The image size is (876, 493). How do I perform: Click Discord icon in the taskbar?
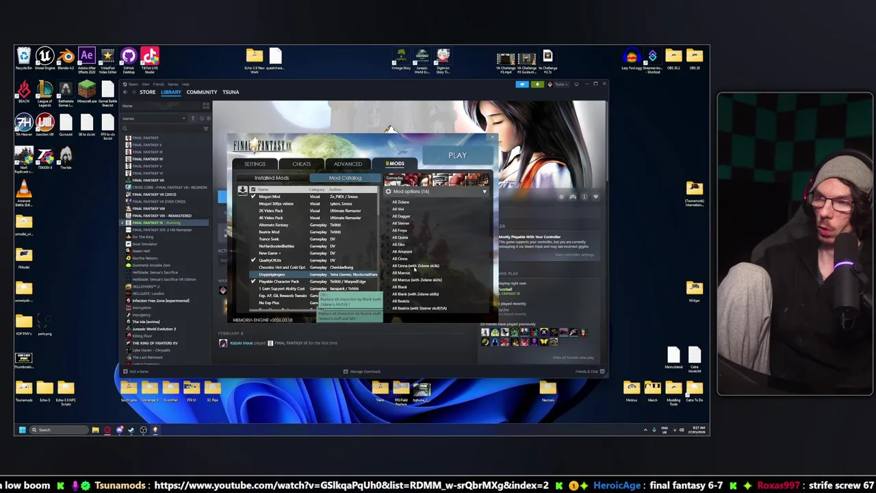119,430
